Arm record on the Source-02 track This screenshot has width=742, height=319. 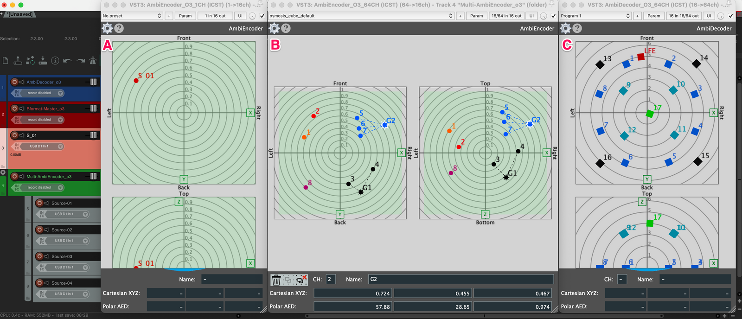pos(39,230)
